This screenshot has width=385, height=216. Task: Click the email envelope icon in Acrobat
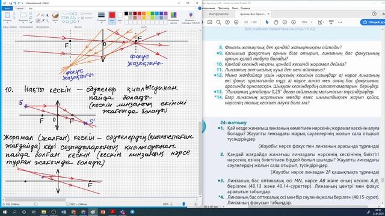point(210,22)
